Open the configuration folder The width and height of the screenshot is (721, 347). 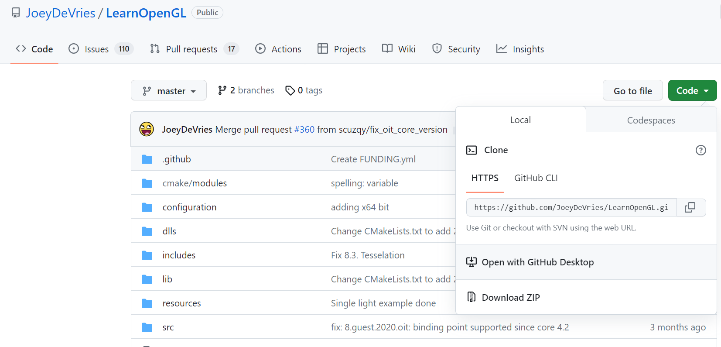pos(189,207)
